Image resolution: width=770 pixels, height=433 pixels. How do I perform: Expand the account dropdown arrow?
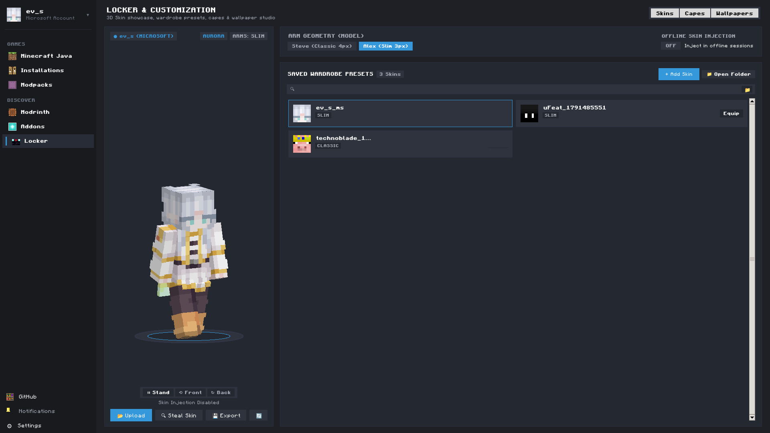pyautogui.click(x=88, y=15)
